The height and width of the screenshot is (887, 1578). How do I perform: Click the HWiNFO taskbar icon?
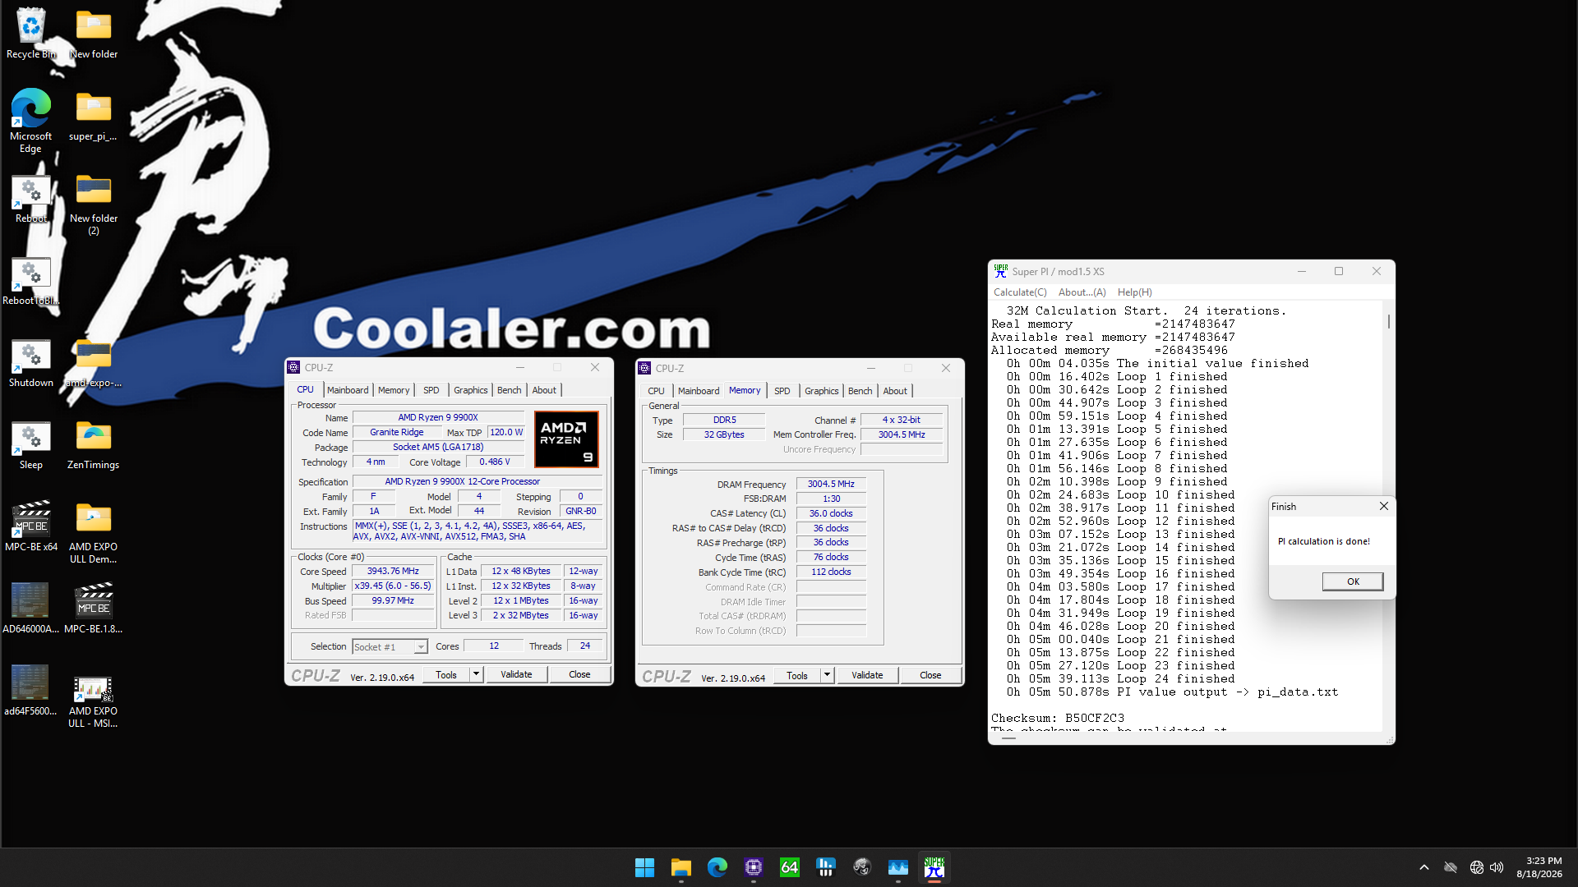coord(825,867)
